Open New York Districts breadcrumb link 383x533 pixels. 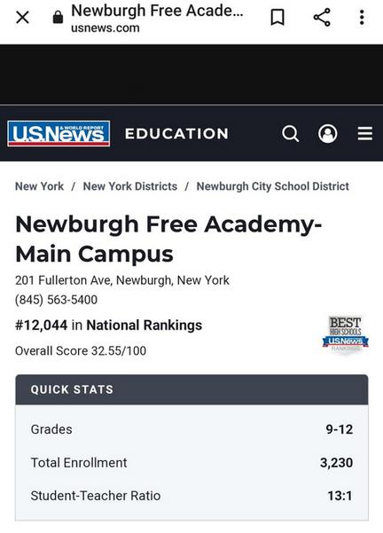coord(130,186)
